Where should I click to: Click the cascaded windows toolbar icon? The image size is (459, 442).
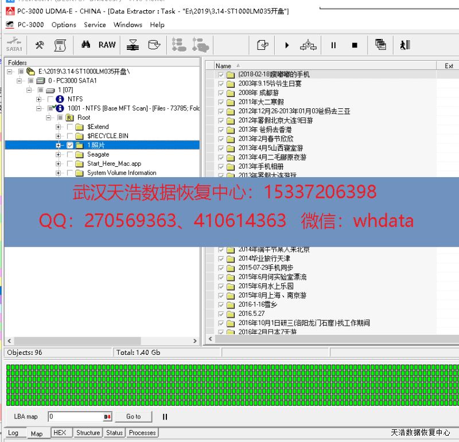tap(380, 45)
